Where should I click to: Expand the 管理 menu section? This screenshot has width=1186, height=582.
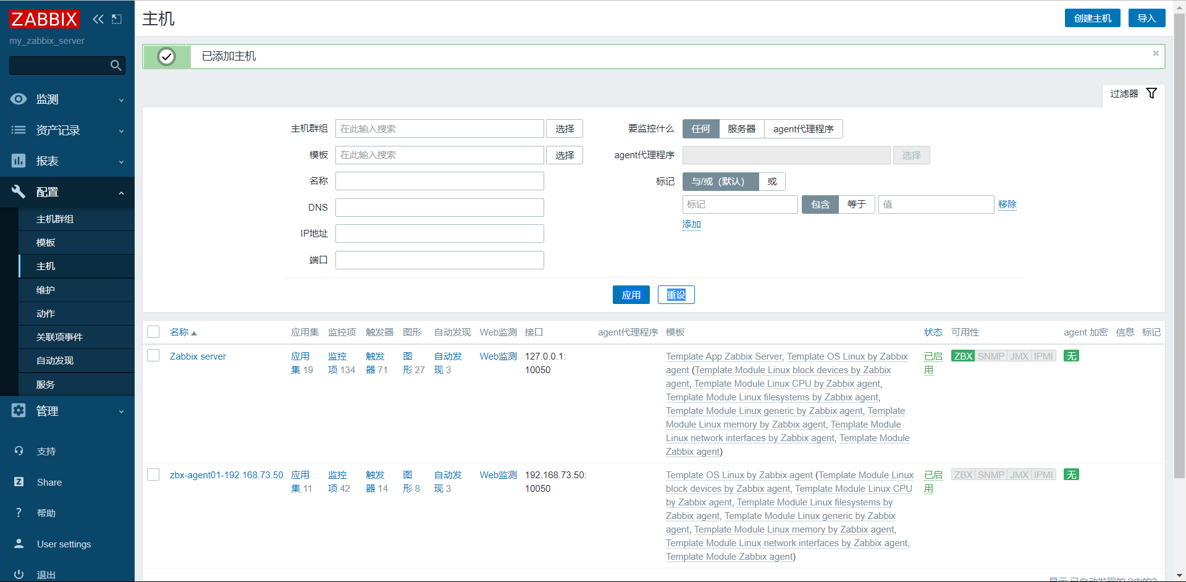67,411
